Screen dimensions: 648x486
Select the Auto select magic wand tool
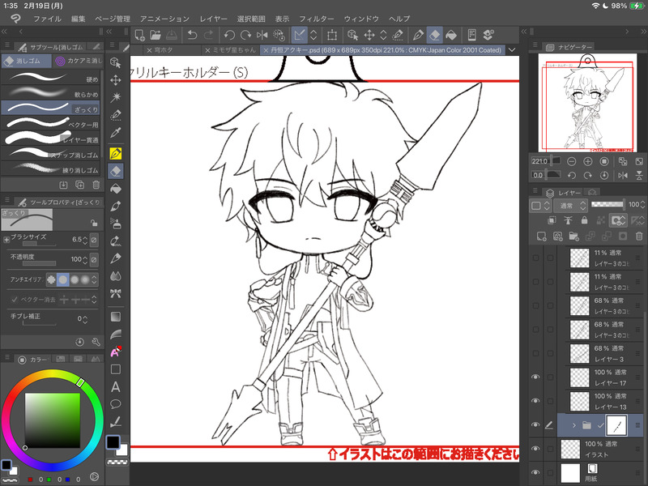116,97
